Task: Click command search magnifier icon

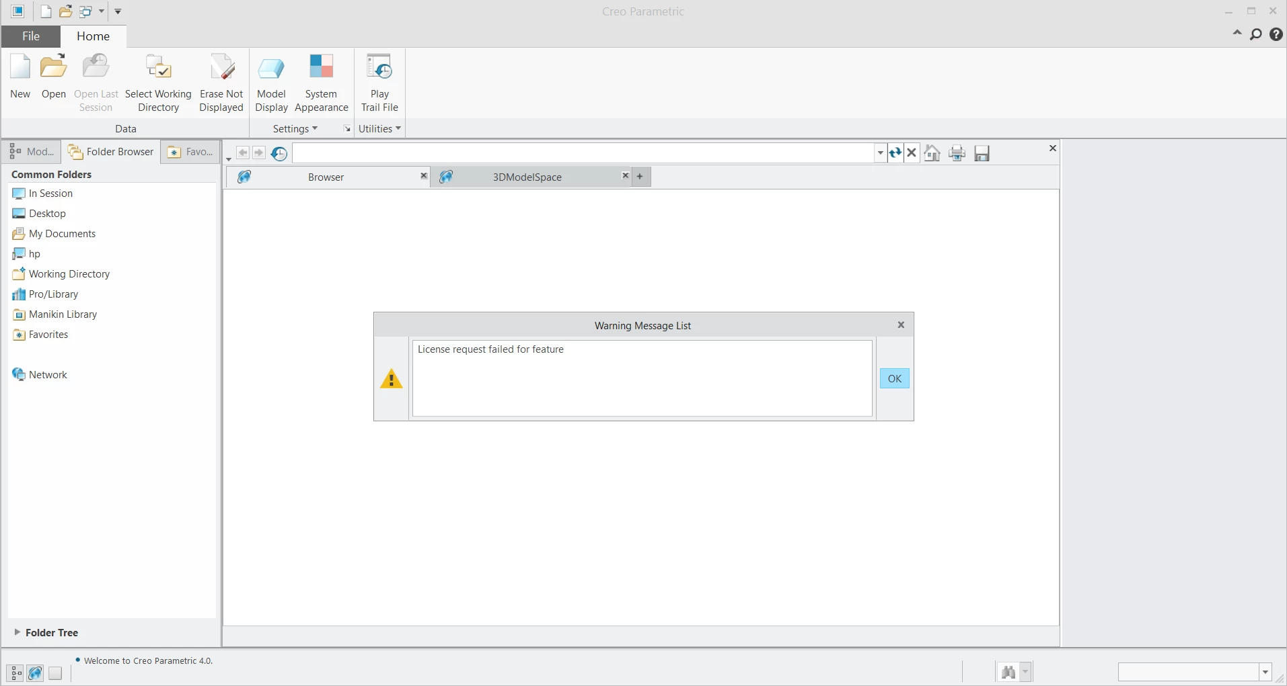Action: pos(1255,34)
